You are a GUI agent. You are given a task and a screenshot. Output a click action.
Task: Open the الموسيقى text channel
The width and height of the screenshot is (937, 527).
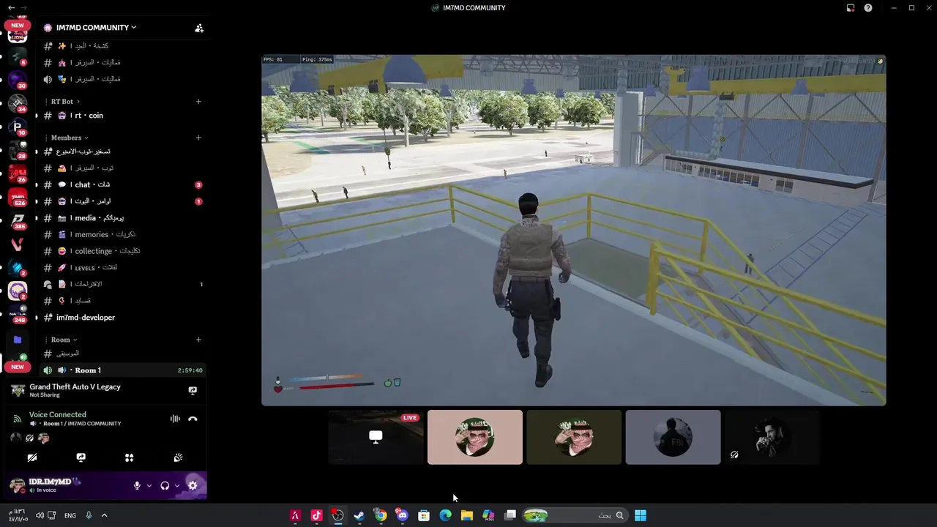tap(121, 354)
